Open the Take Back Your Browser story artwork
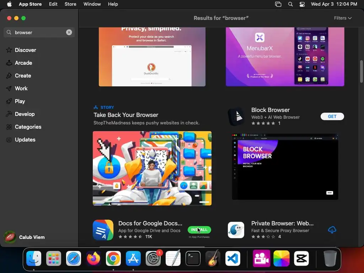This screenshot has width=364, height=273. click(x=152, y=168)
